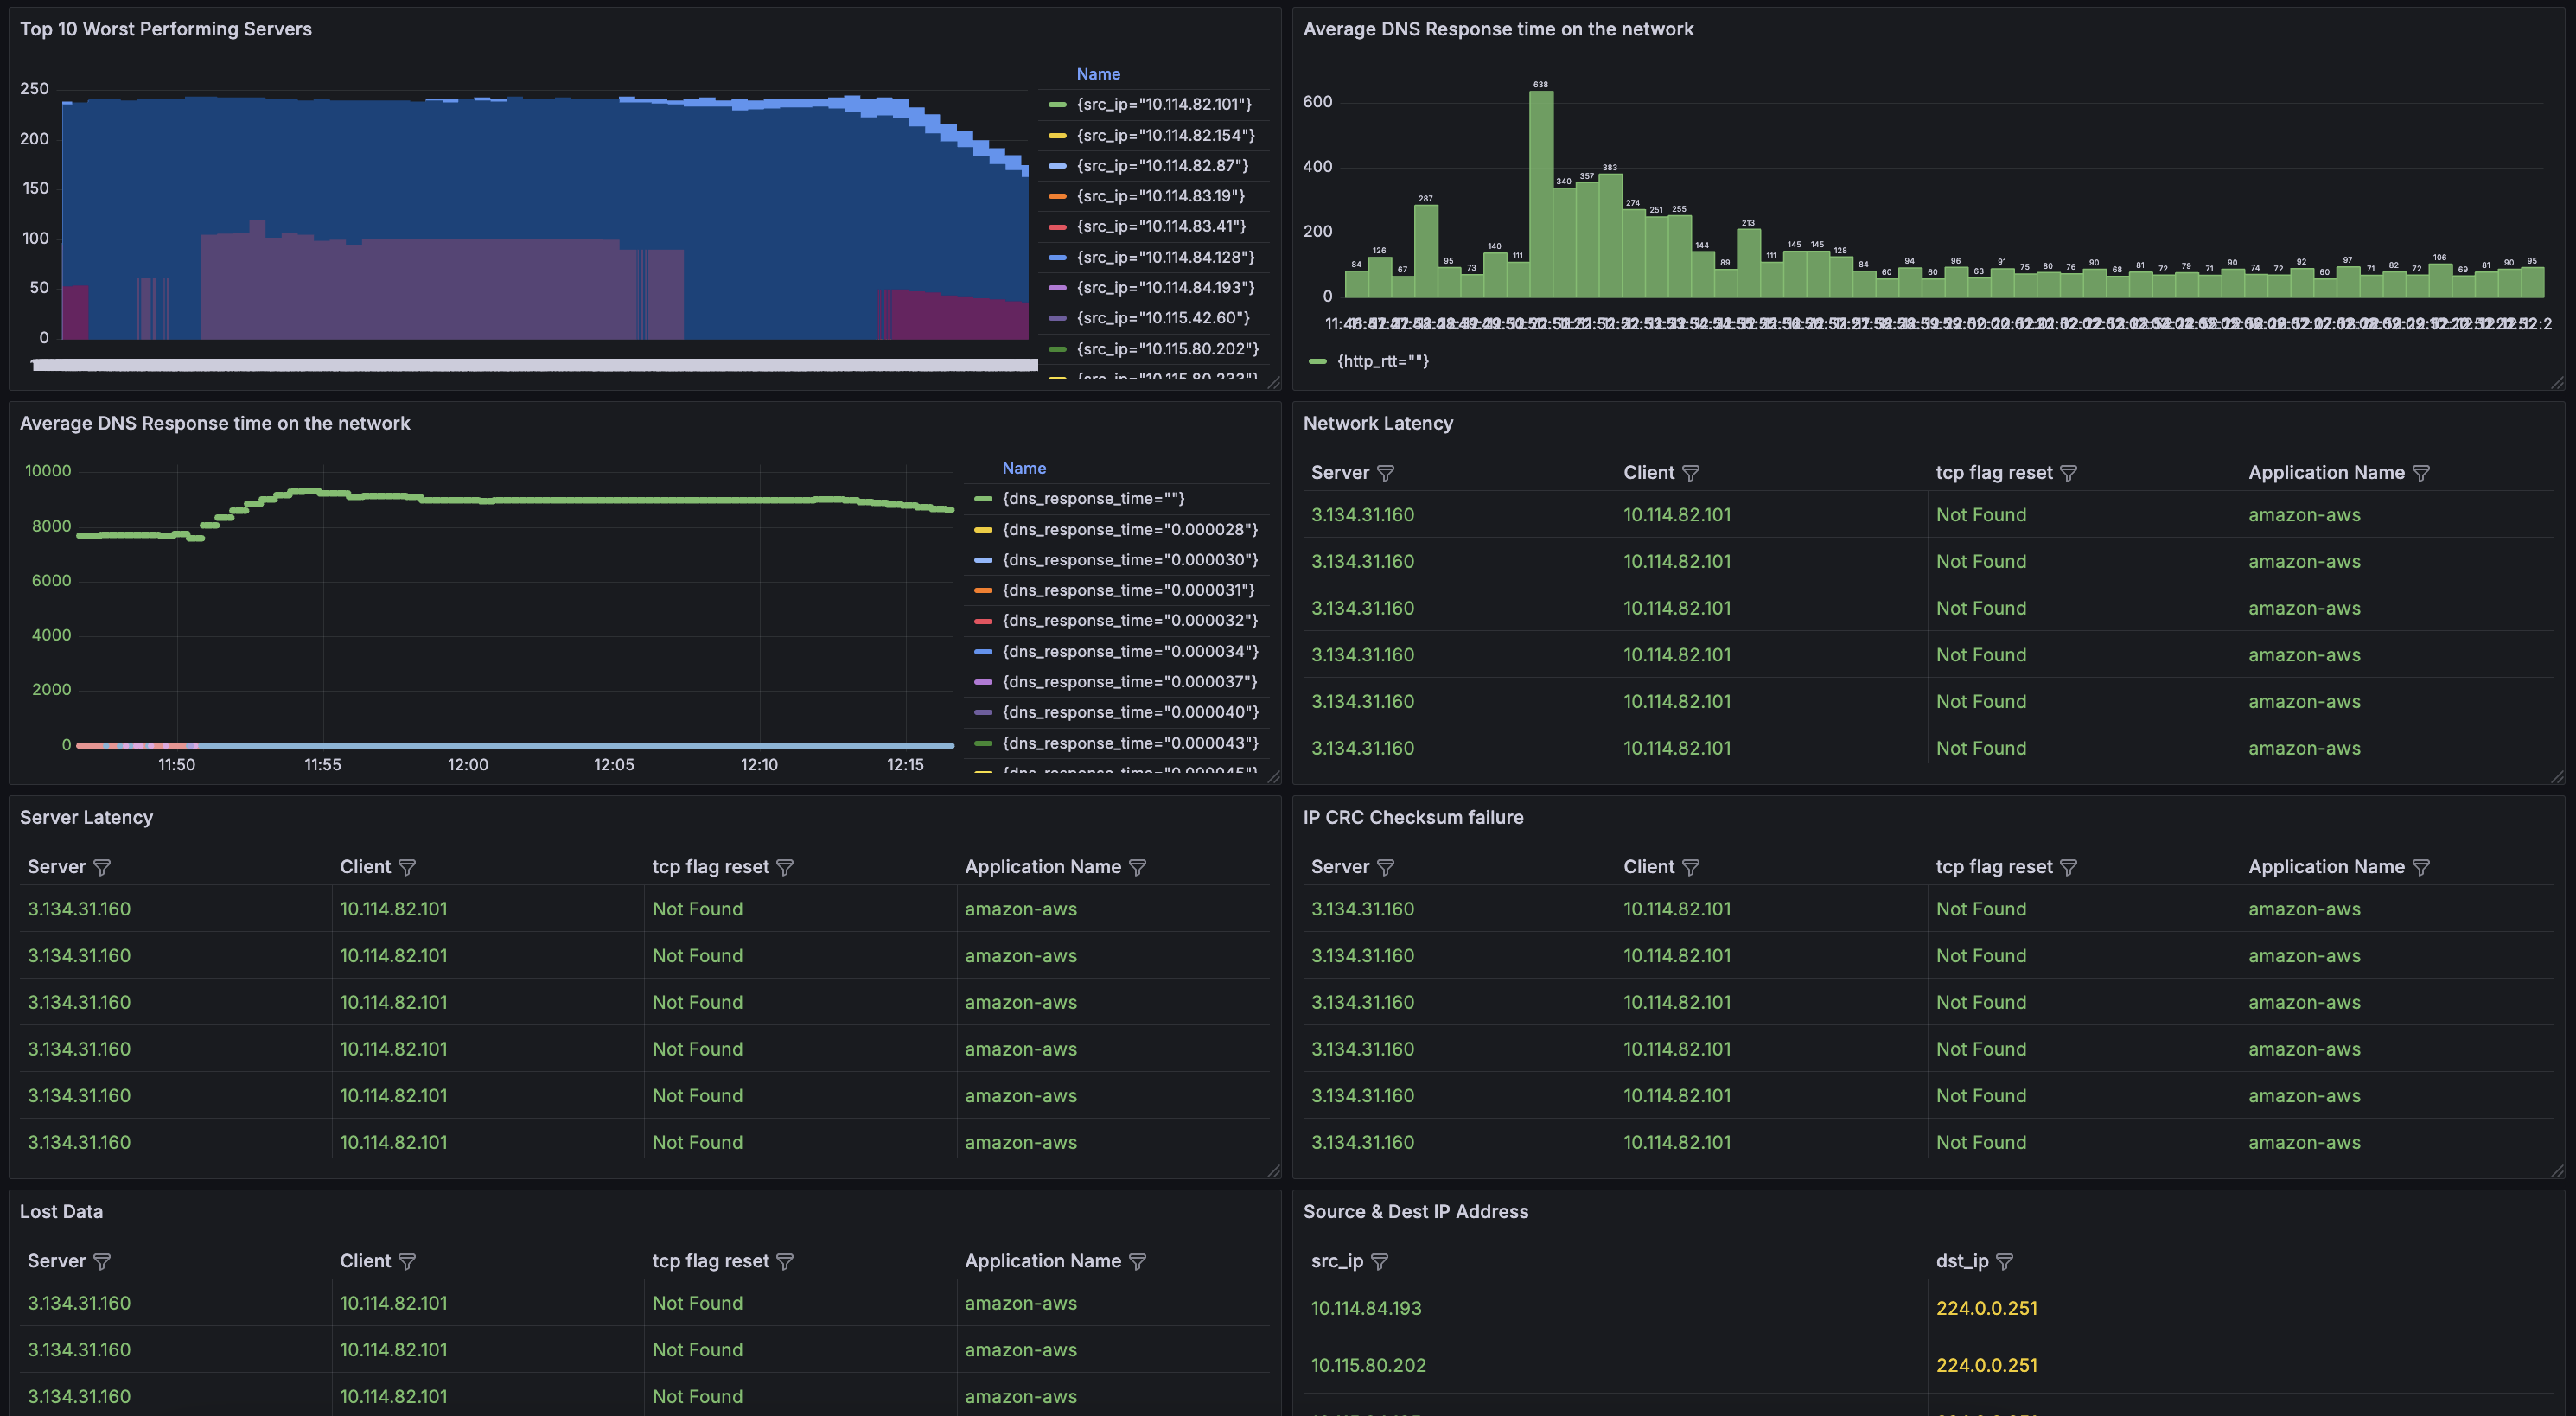Toggle series src_ip 10.114.82.101 in legend
2576x1416 pixels.
tap(1164, 104)
